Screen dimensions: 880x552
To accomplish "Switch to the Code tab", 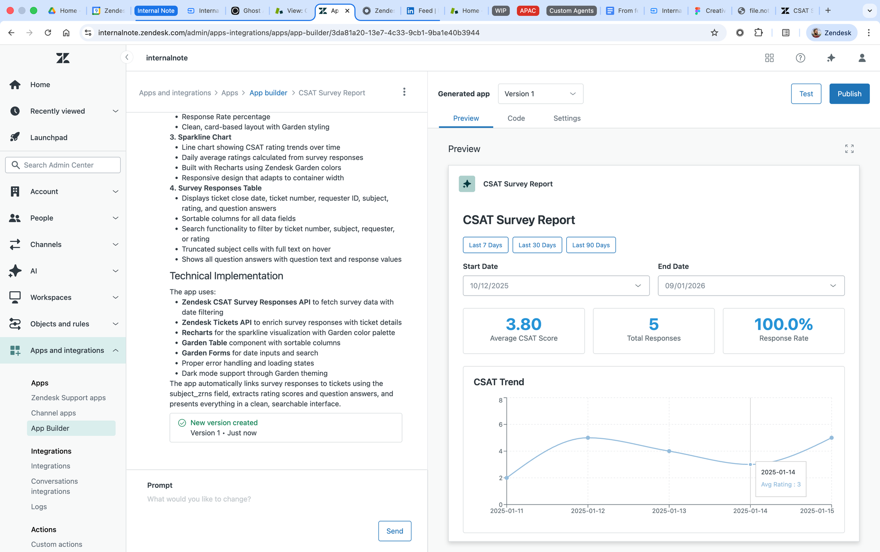I will 516,118.
